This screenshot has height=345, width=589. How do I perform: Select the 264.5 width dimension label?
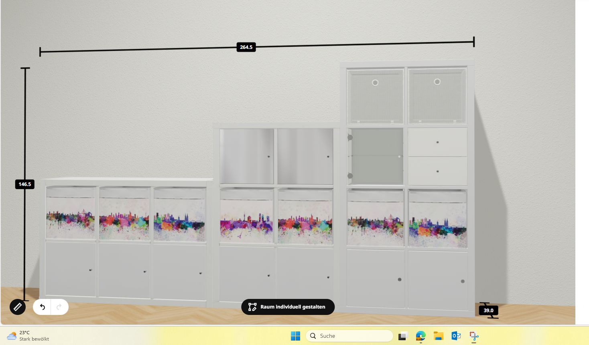click(x=246, y=47)
